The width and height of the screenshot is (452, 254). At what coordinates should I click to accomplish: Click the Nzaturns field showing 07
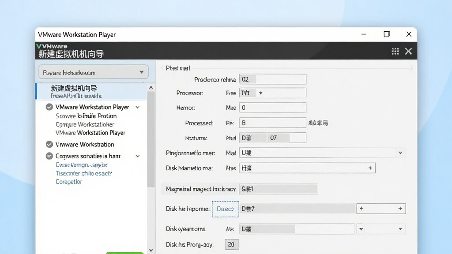tap(273, 138)
